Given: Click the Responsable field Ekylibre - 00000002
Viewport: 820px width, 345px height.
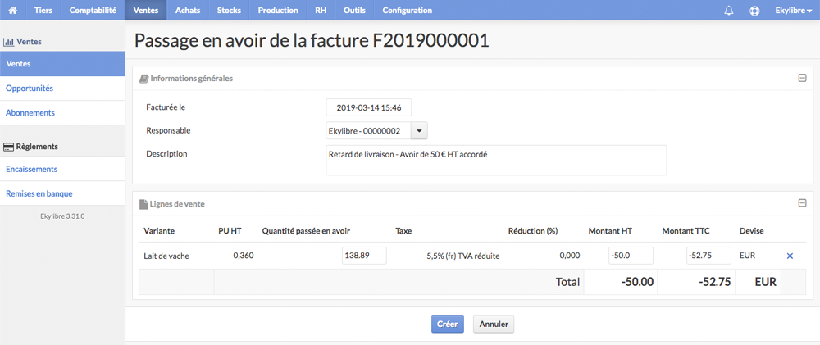Looking at the screenshot, I should (369, 131).
